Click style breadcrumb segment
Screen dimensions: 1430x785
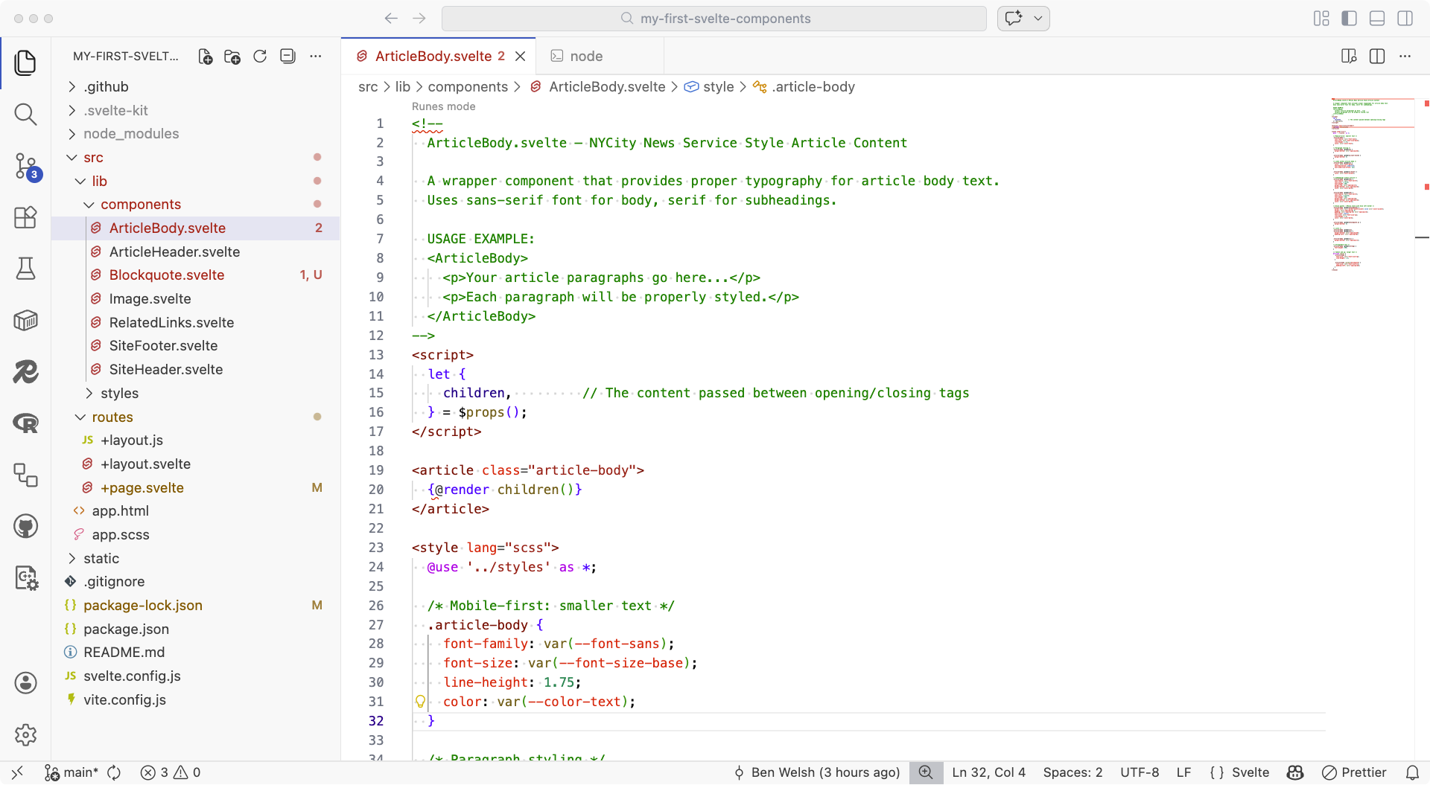click(711, 87)
